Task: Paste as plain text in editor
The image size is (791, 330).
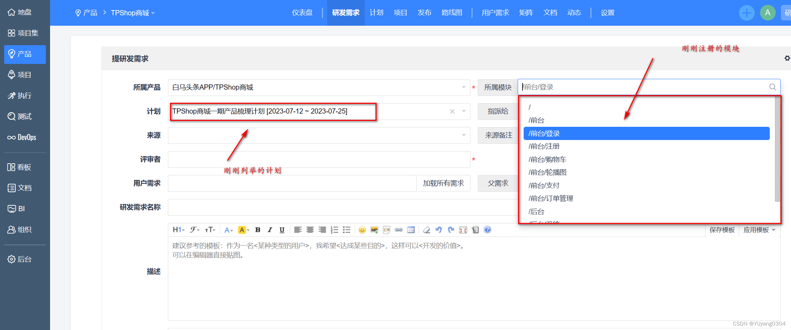Action: (x=475, y=230)
